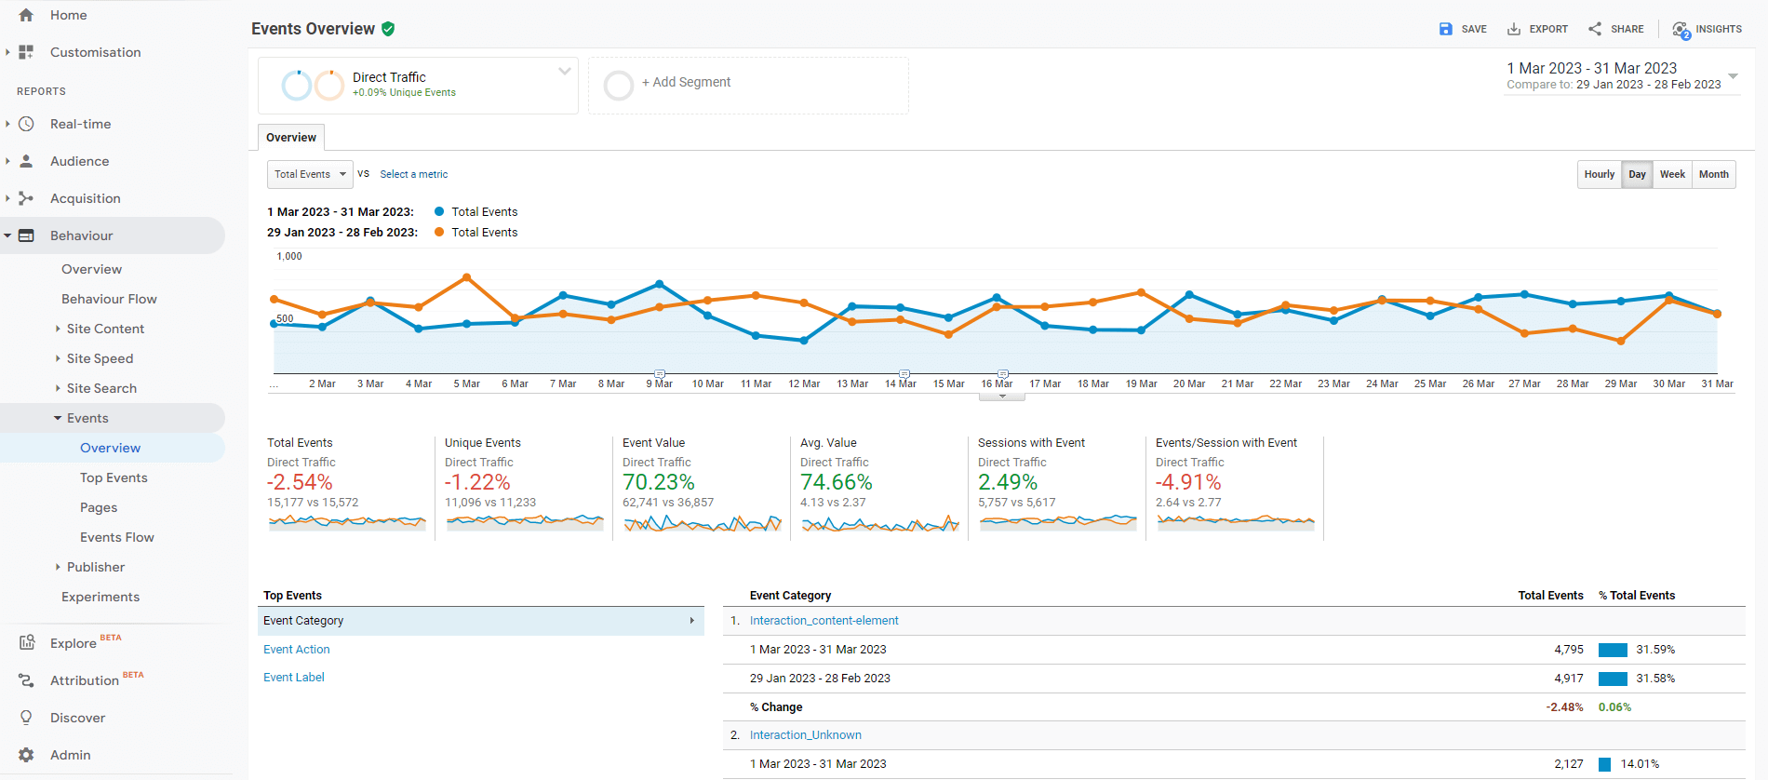Select the Overview report tab

tap(291, 137)
